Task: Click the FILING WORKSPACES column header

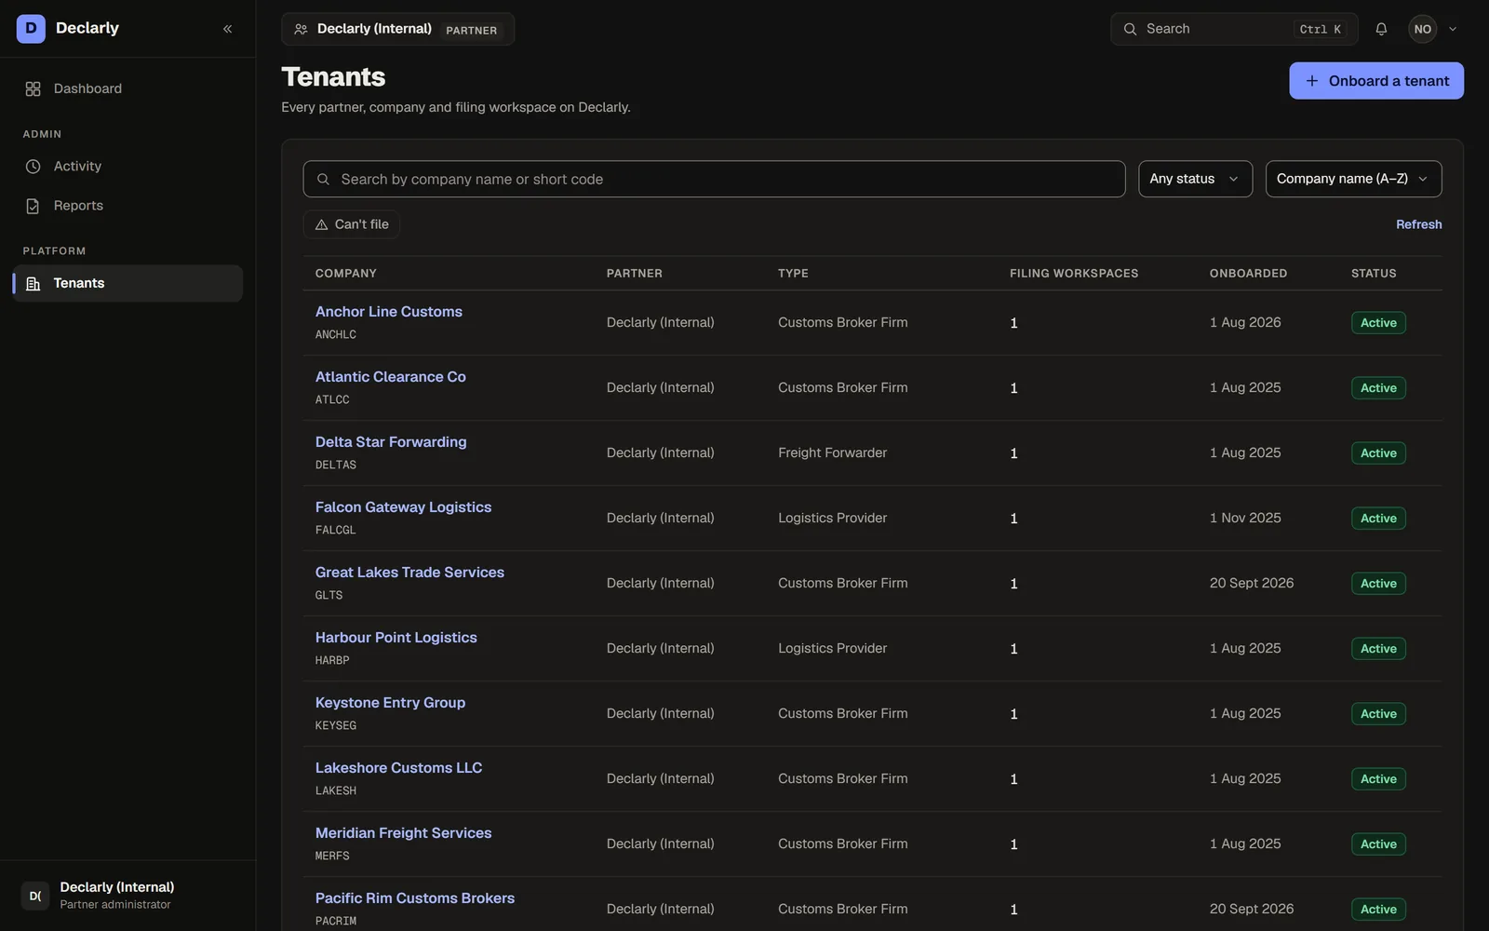Action: [1074, 274]
